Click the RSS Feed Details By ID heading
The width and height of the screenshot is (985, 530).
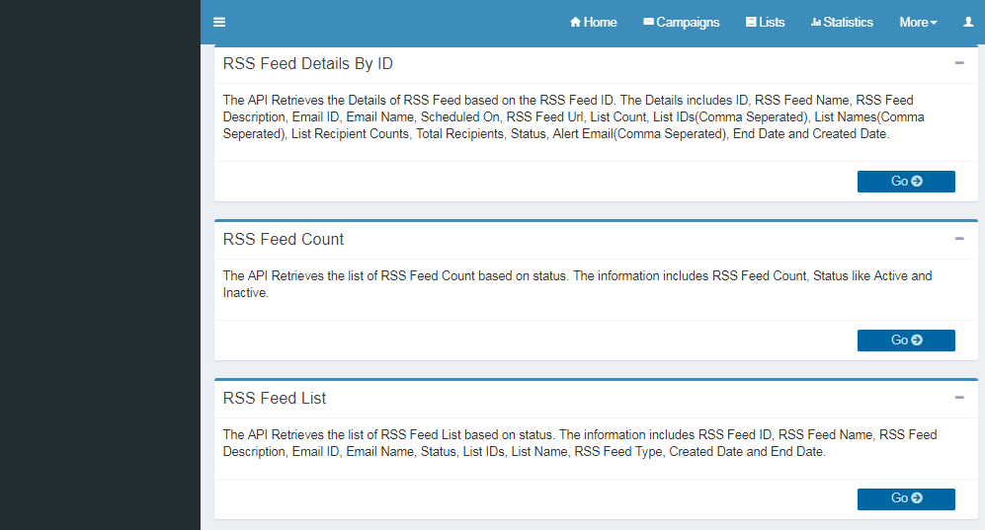tap(308, 64)
